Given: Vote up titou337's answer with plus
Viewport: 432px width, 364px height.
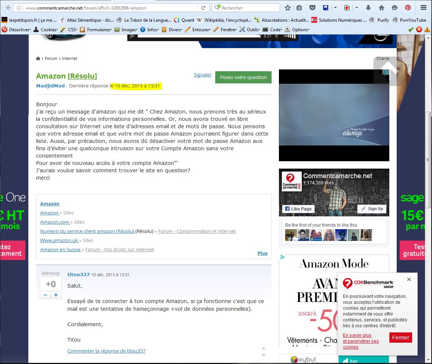Looking at the screenshot, I should (x=56, y=295).
